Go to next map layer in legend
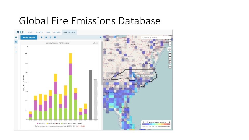Viewport: 249px width, 140px height. [x=169, y=122]
